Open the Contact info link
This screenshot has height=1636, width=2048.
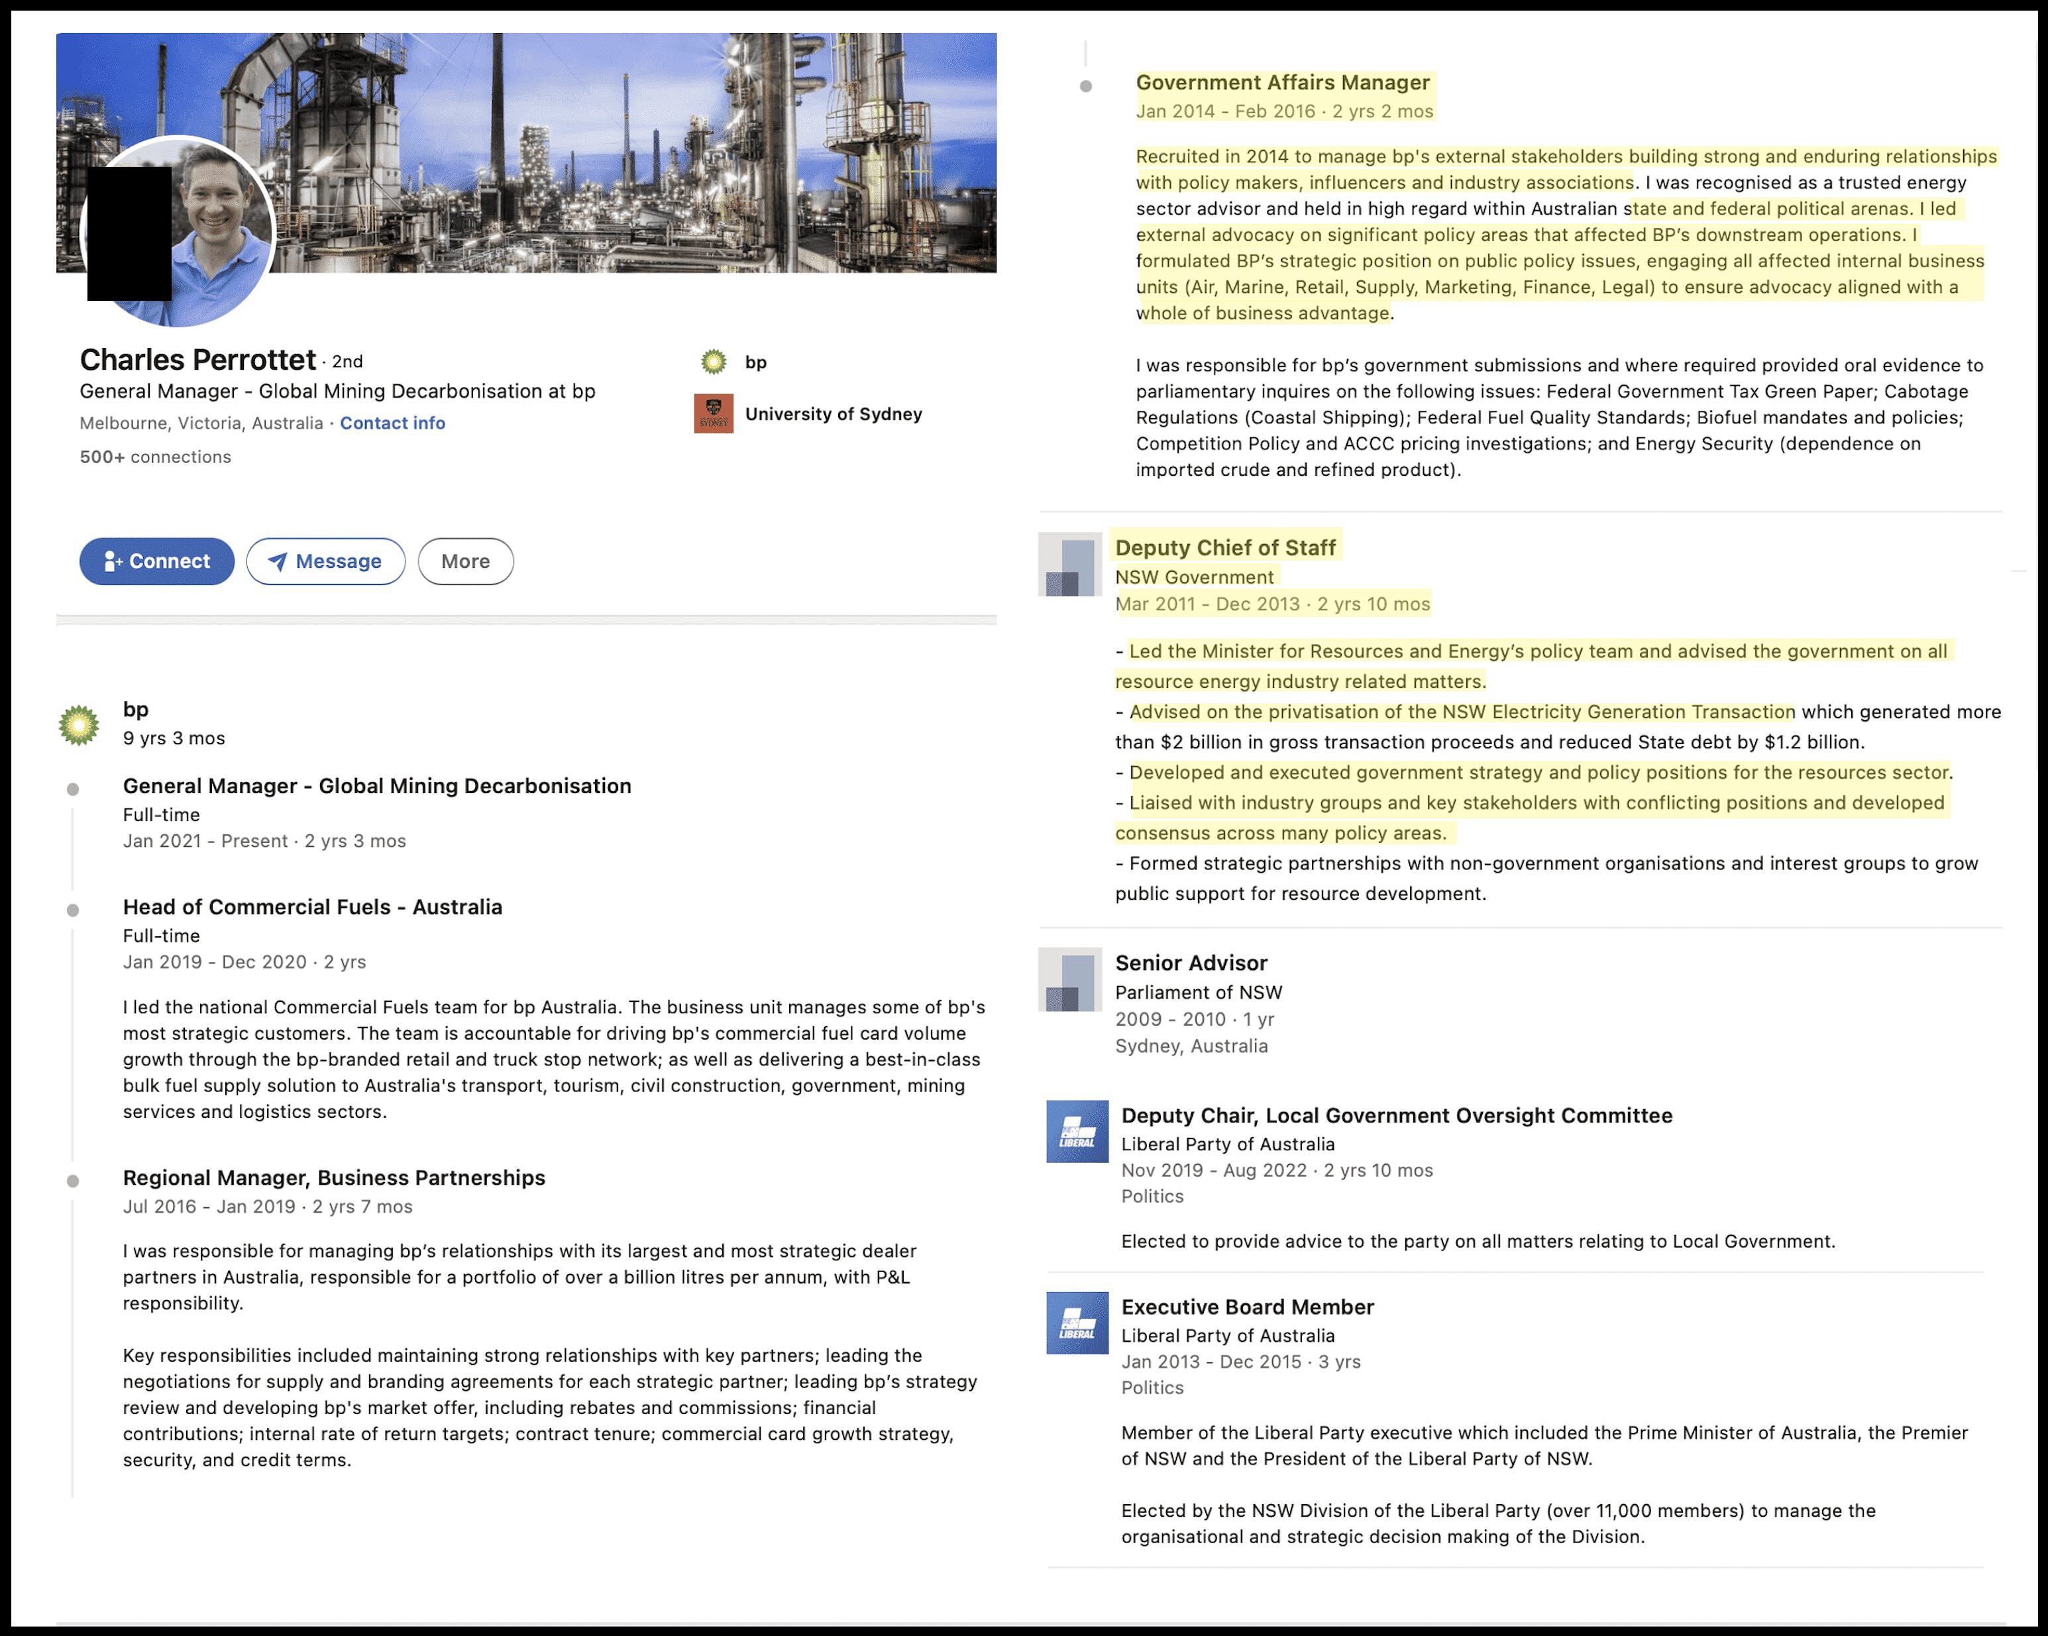(392, 423)
